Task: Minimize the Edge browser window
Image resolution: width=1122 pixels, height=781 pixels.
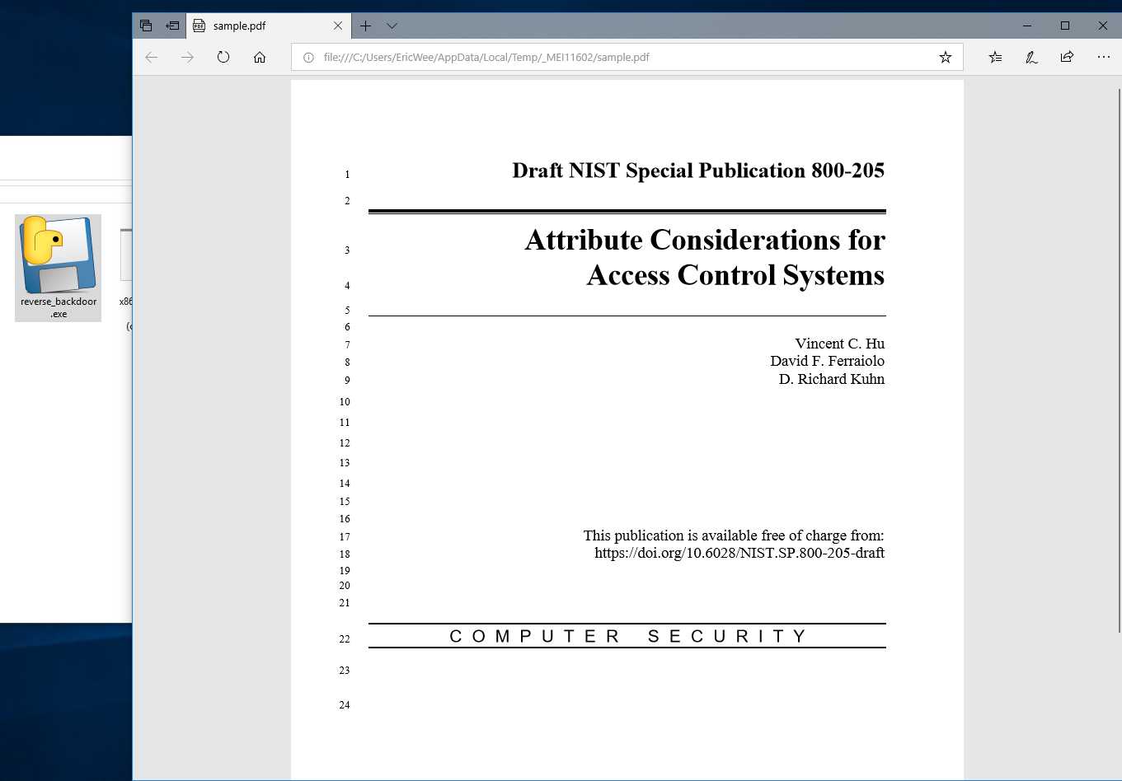Action: pyautogui.click(x=1027, y=26)
